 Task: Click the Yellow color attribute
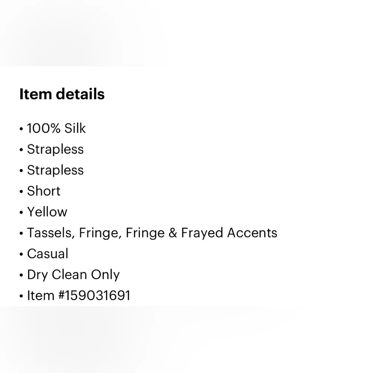[47, 212]
